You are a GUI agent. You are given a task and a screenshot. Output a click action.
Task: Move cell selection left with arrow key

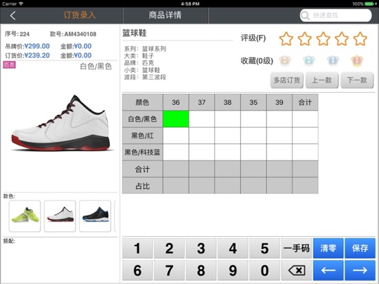tap(328, 270)
